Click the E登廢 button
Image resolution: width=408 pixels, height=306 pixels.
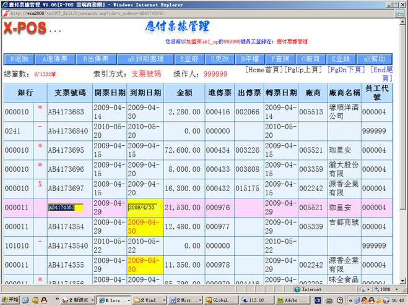[x=190, y=59]
